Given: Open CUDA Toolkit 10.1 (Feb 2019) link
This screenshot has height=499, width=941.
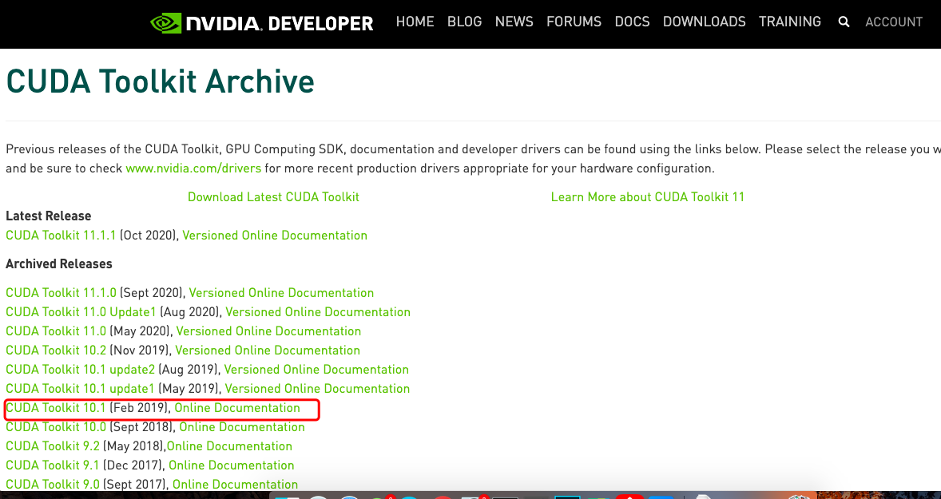Looking at the screenshot, I should pos(56,408).
